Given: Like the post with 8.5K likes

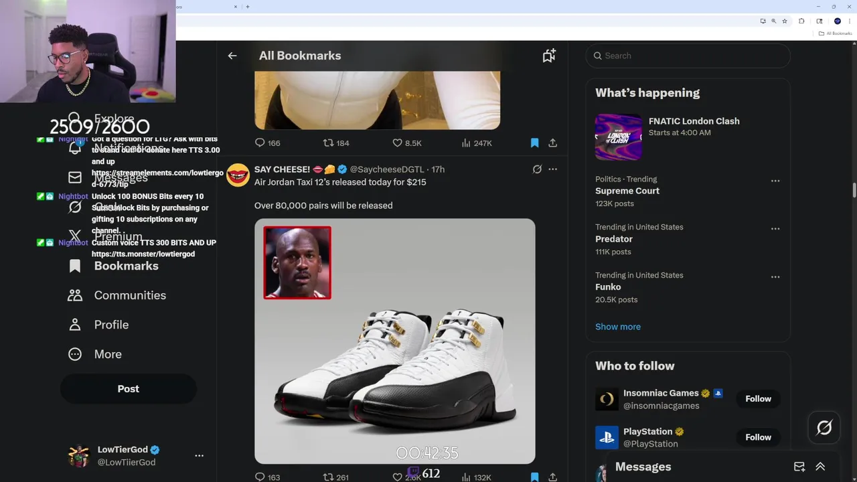Looking at the screenshot, I should (x=406, y=143).
